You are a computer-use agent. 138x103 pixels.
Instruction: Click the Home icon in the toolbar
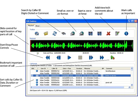37,33
